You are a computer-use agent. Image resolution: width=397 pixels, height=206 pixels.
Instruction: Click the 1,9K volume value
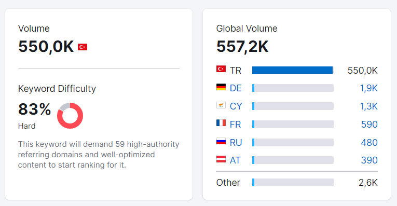coord(368,88)
